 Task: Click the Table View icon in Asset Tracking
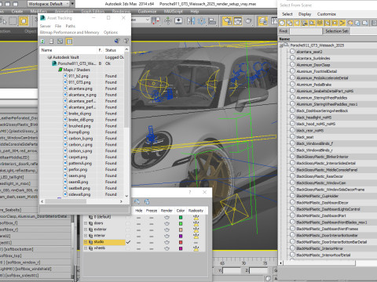point(69,42)
